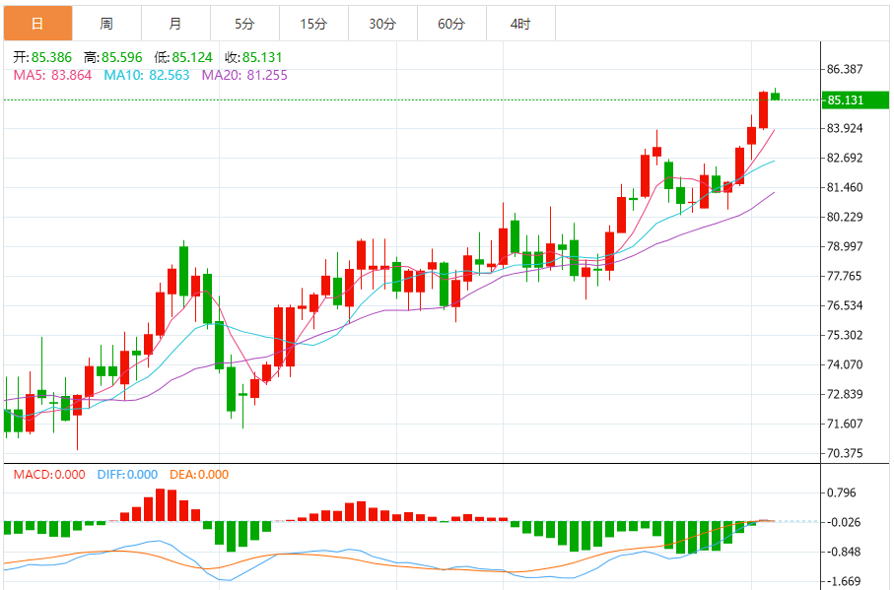Click the -0.026 MACD axis label
Viewport: 894px width, 590px height.
click(x=843, y=522)
